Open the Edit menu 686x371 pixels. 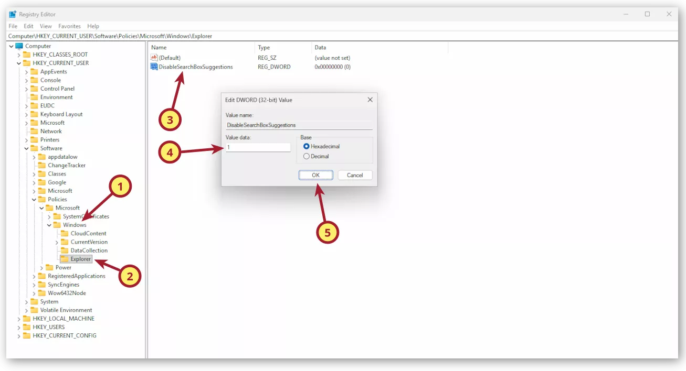pyautogui.click(x=28, y=26)
